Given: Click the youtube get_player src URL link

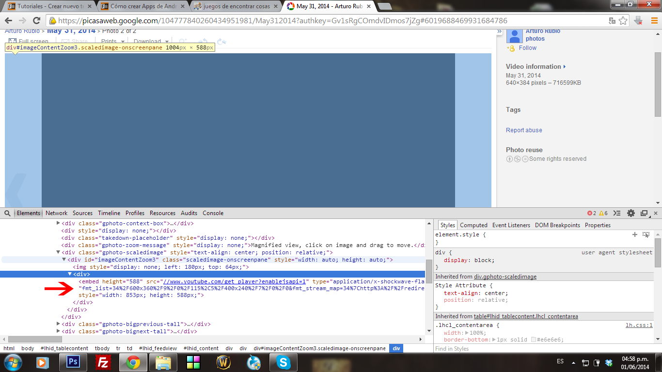Looking at the screenshot, I should [236, 281].
